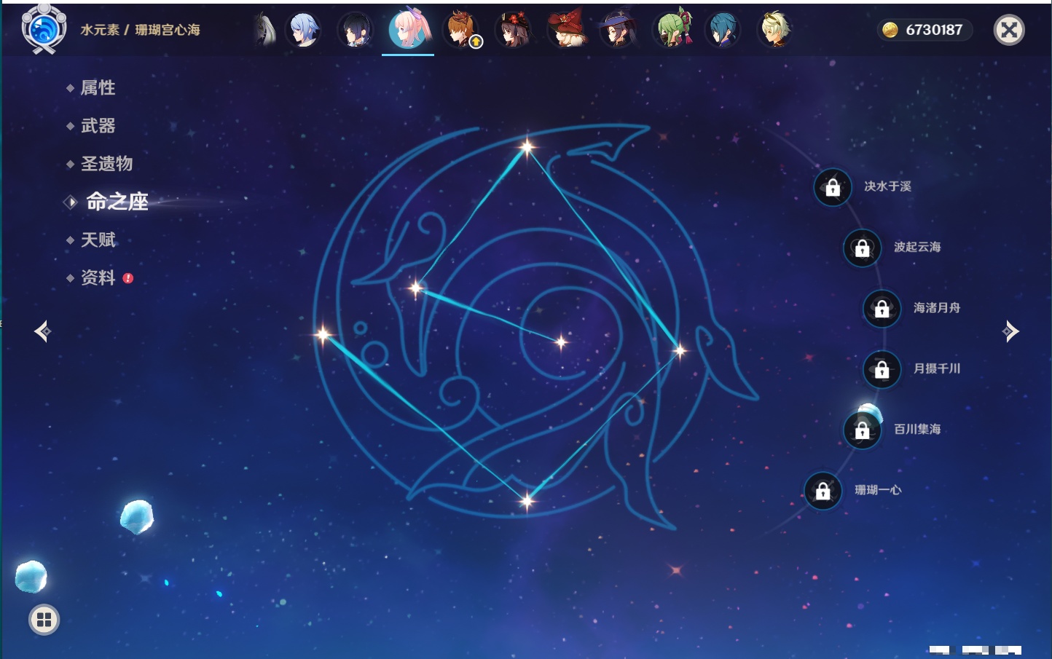Click the 海渚月舟 label

coord(937,308)
